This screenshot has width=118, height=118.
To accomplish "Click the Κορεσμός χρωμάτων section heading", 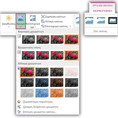I will click(31, 32).
